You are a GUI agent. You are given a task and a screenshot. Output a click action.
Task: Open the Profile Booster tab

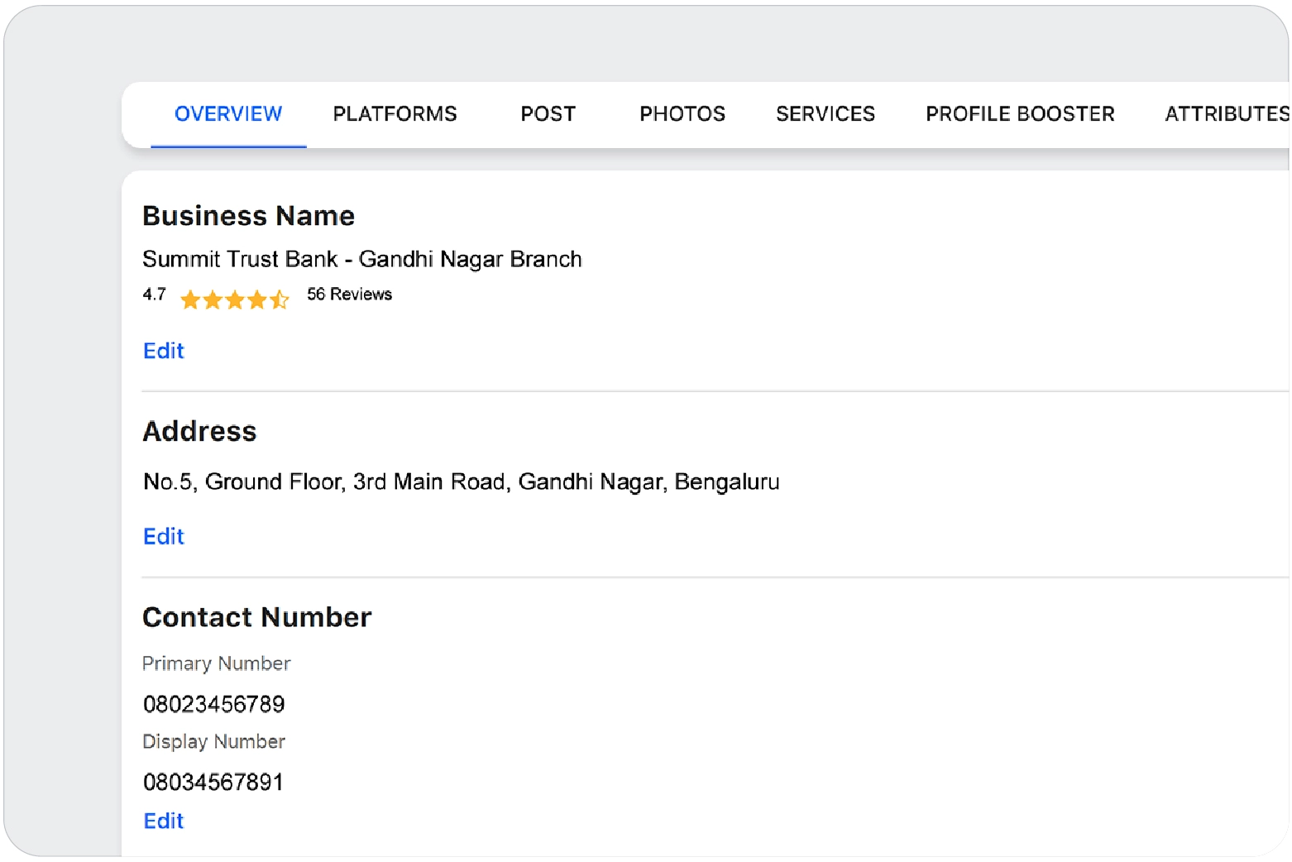tap(1020, 114)
